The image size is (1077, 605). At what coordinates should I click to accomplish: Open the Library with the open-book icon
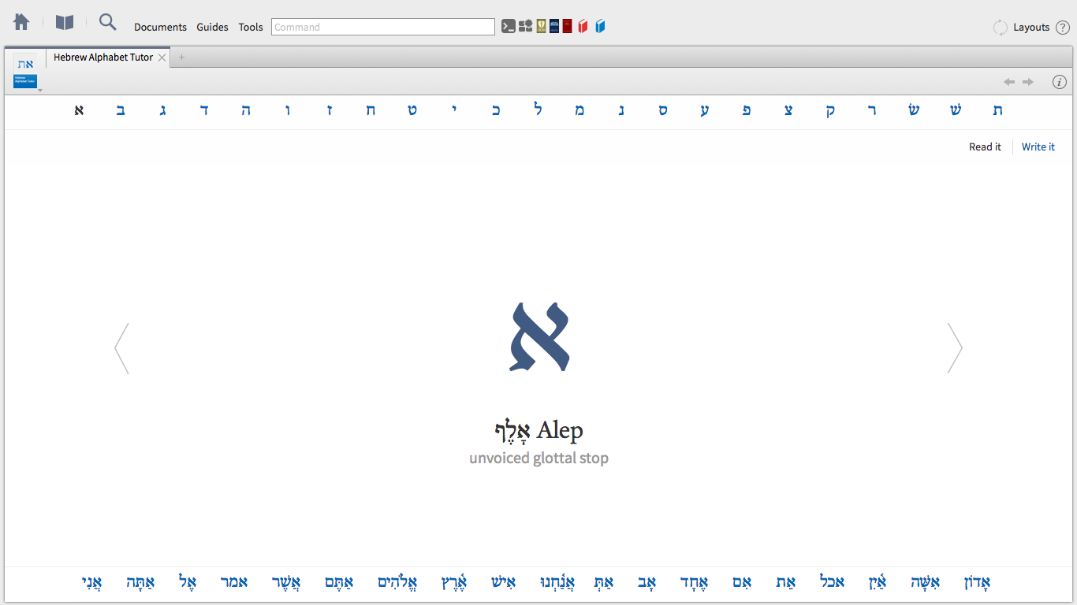coord(64,22)
